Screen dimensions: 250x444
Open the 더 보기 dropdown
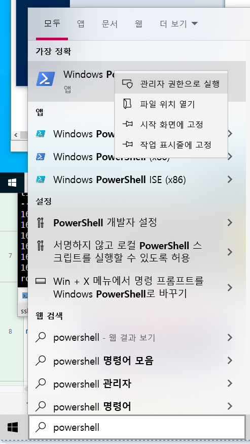pyautogui.click(x=178, y=24)
